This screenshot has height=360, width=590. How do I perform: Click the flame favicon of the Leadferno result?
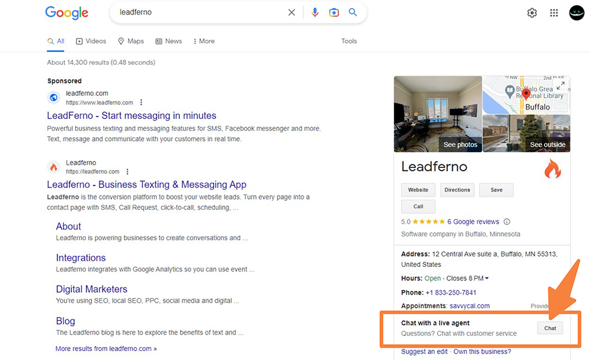tap(54, 167)
